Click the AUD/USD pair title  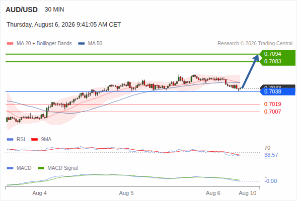pos(22,10)
